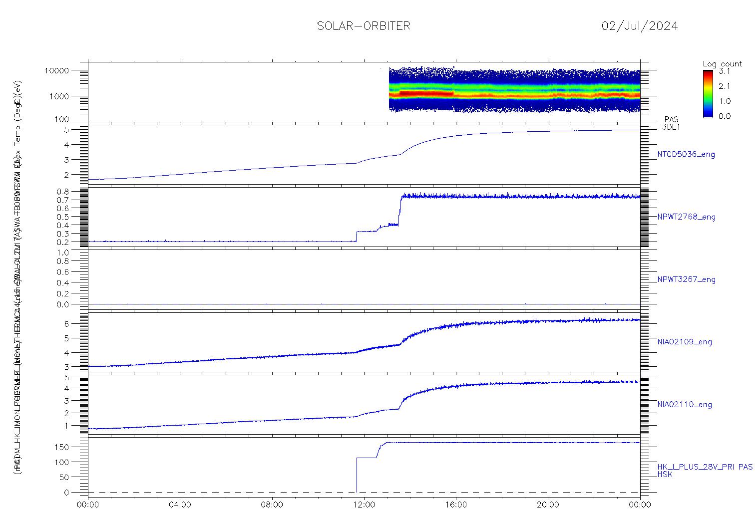Select the NTCD5036_eng series label
Image resolution: width=755 pixels, height=509 pixels.
[x=686, y=155]
